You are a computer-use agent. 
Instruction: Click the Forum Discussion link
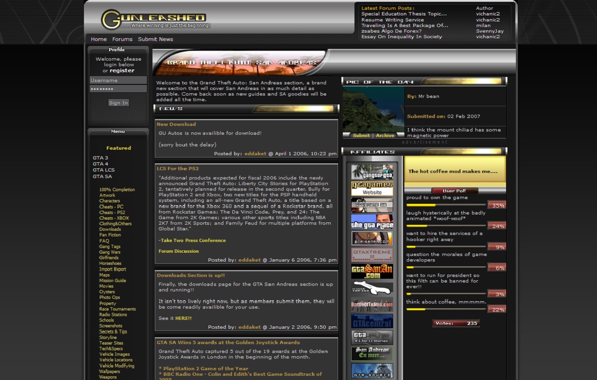click(x=179, y=251)
